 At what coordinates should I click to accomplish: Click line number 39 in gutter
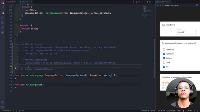coord(10,44)
